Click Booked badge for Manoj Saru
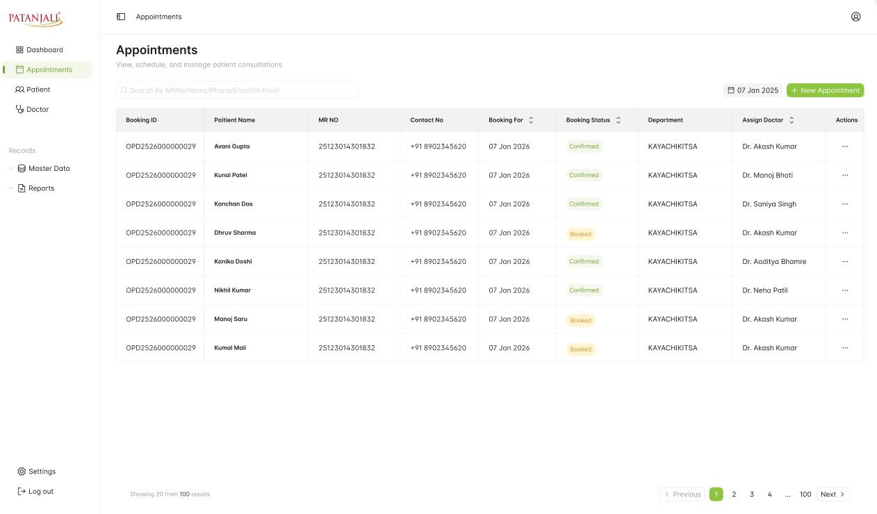 581,320
